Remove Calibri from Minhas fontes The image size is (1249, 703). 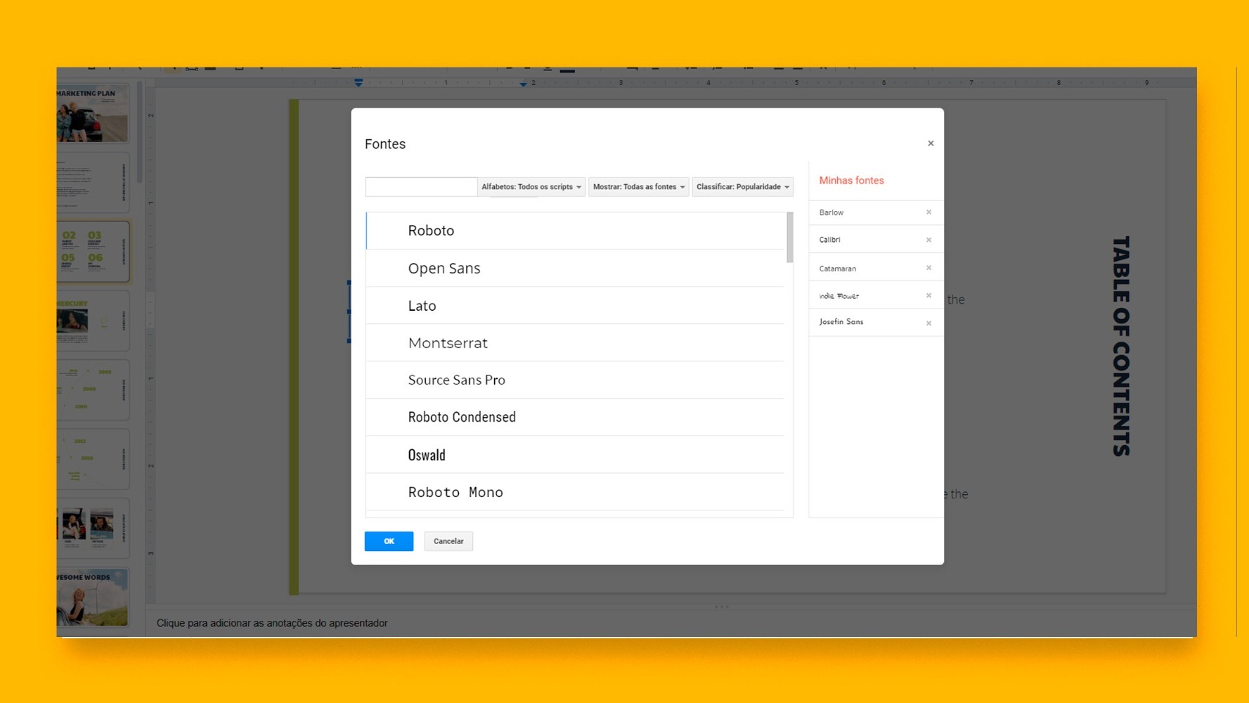(x=928, y=240)
